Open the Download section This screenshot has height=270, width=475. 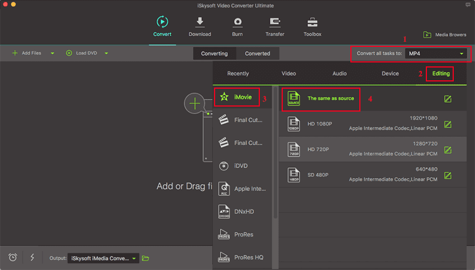(x=199, y=26)
